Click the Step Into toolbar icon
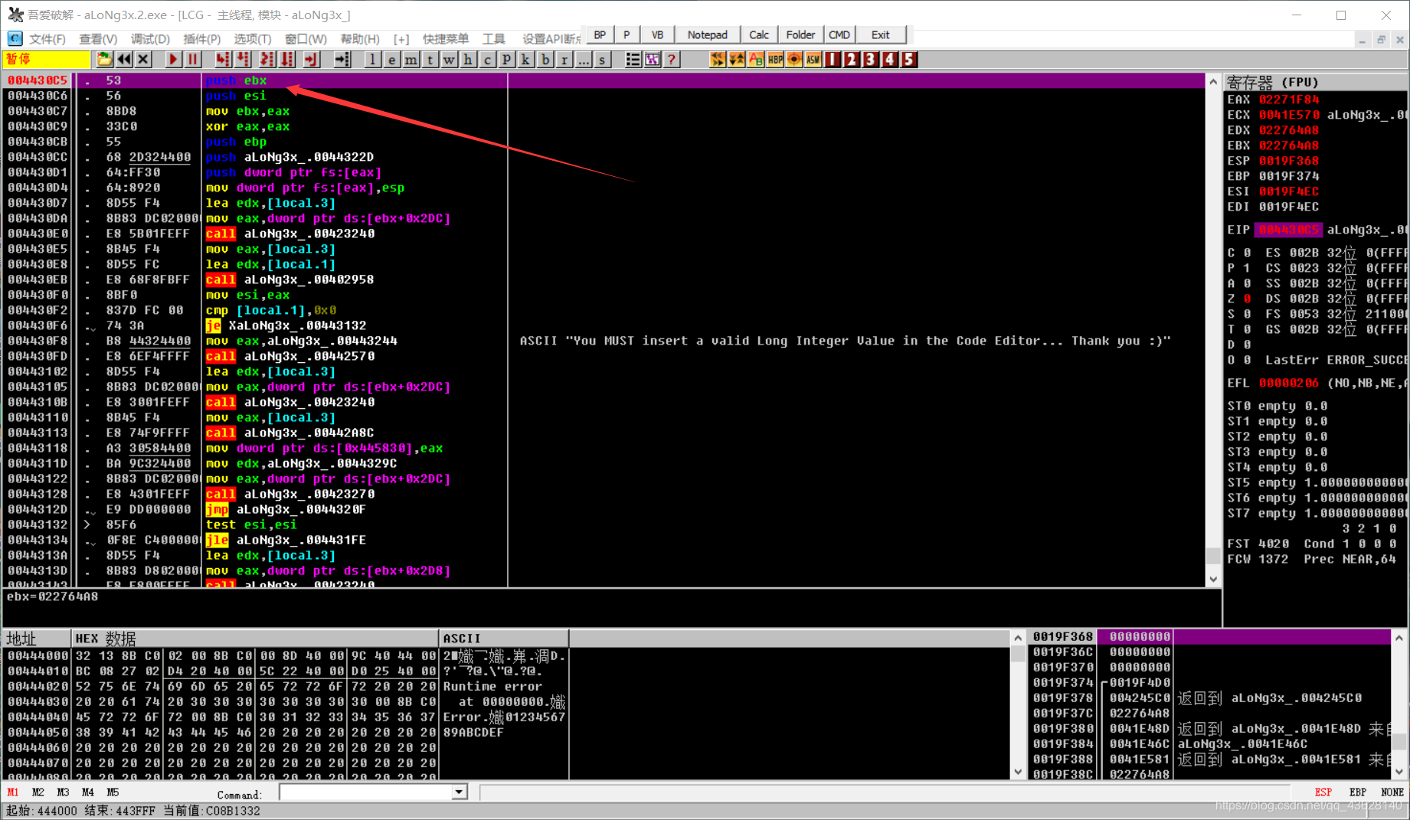Screen dimensions: 1410x820 (223, 59)
